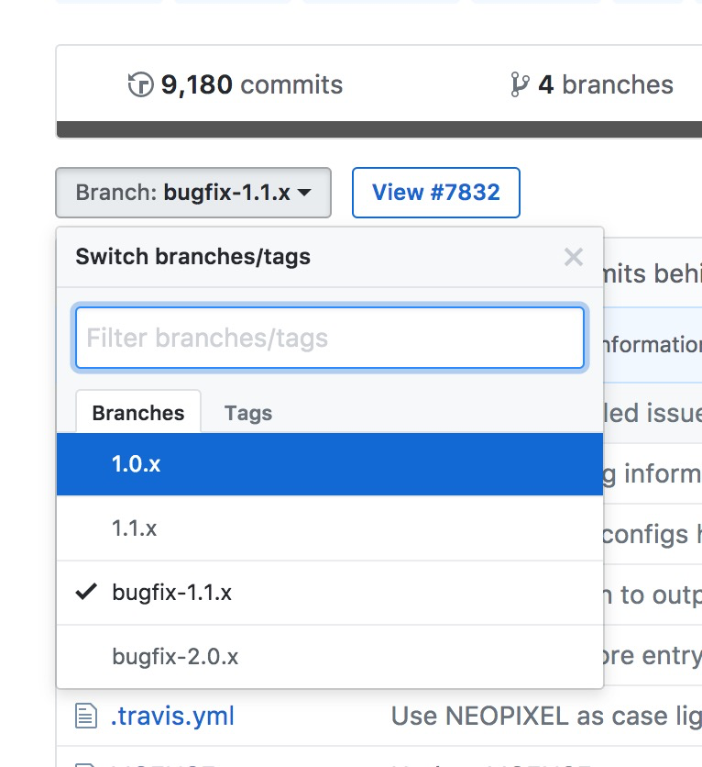
Task: Open the .travis.yml file
Action: click(172, 717)
